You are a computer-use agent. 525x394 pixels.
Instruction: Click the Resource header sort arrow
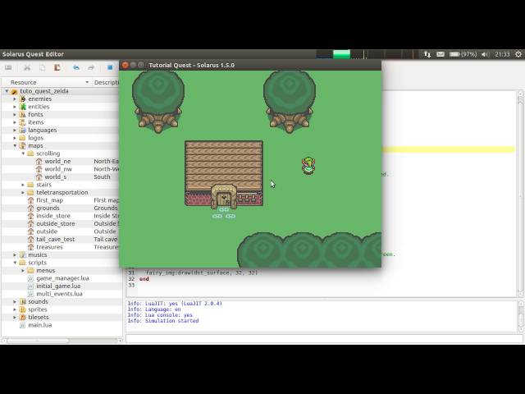pyautogui.click(x=87, y=82)
